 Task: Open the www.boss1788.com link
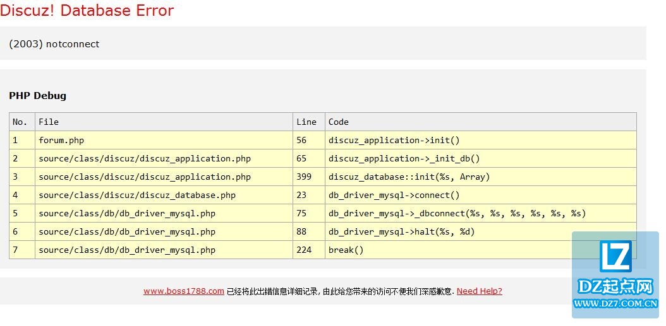tap(183, 291)
